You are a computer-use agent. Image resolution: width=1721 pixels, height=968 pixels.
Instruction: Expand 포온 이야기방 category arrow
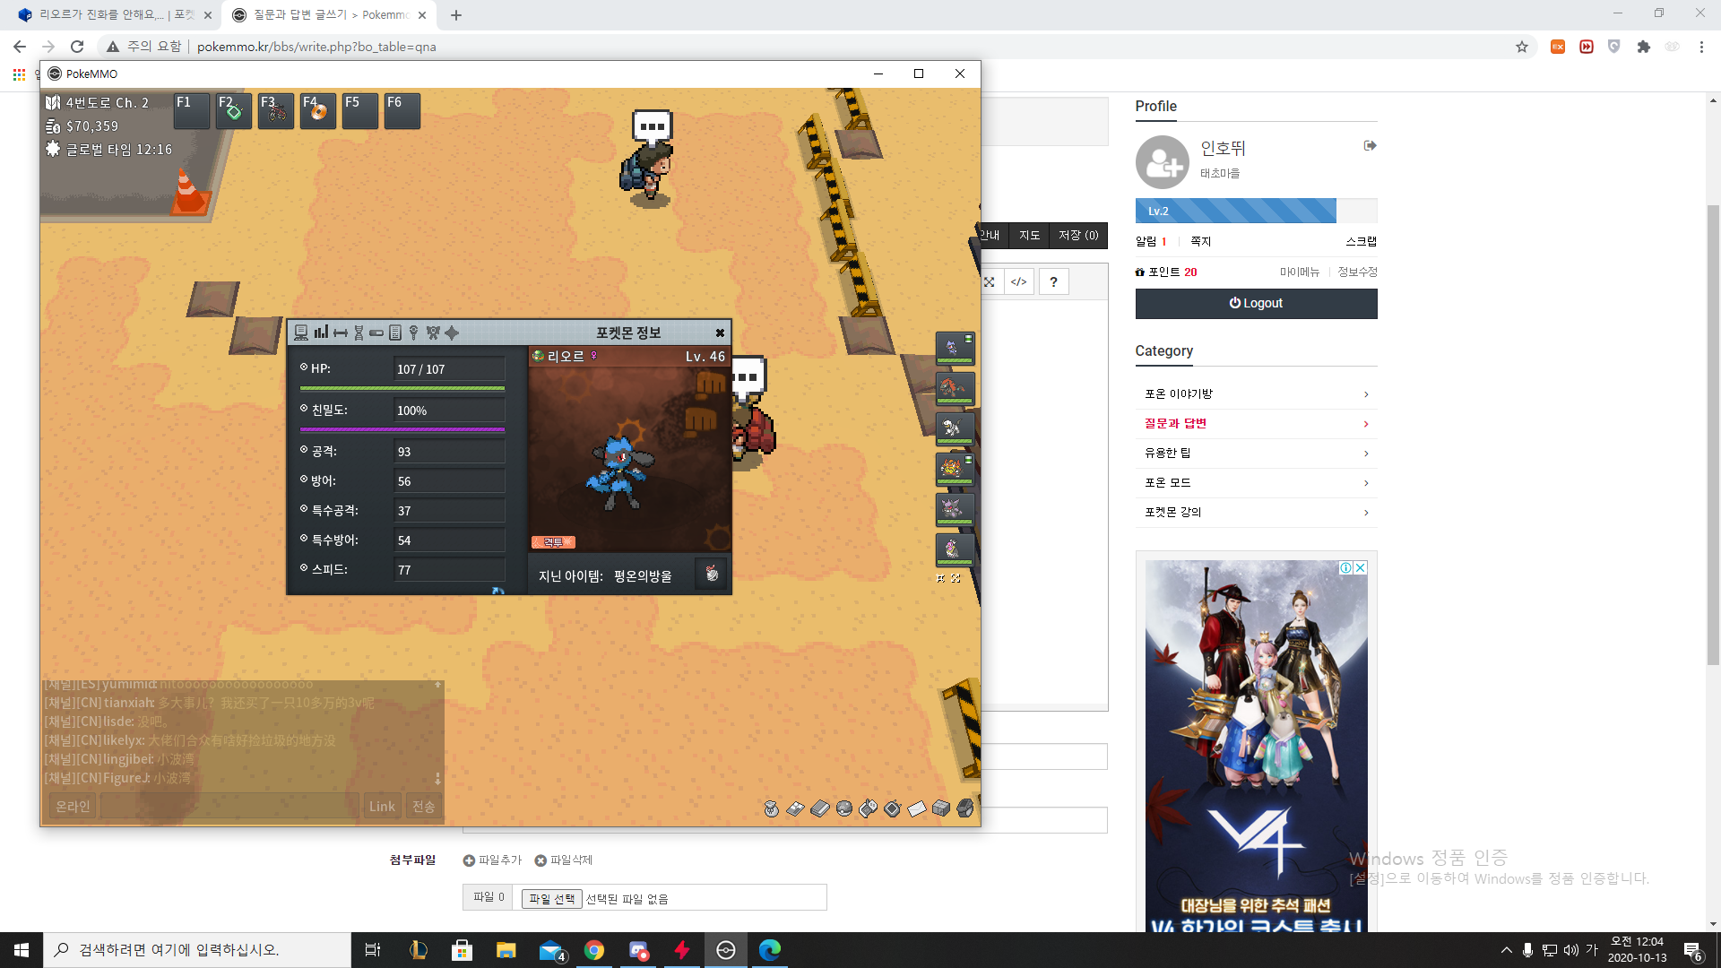[x=1365, y=394]
